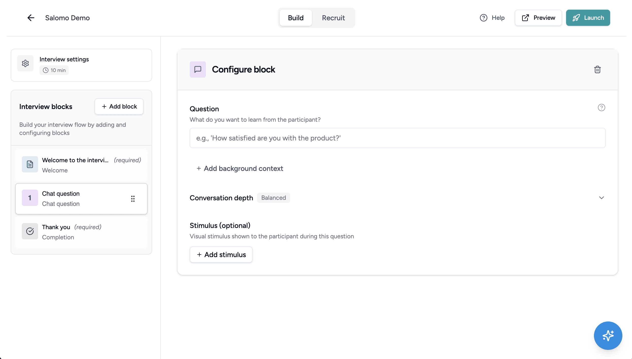This screenshot has width=632, height=359.
Task: Switch to the Recruit tab
Action: pos(333,18)
